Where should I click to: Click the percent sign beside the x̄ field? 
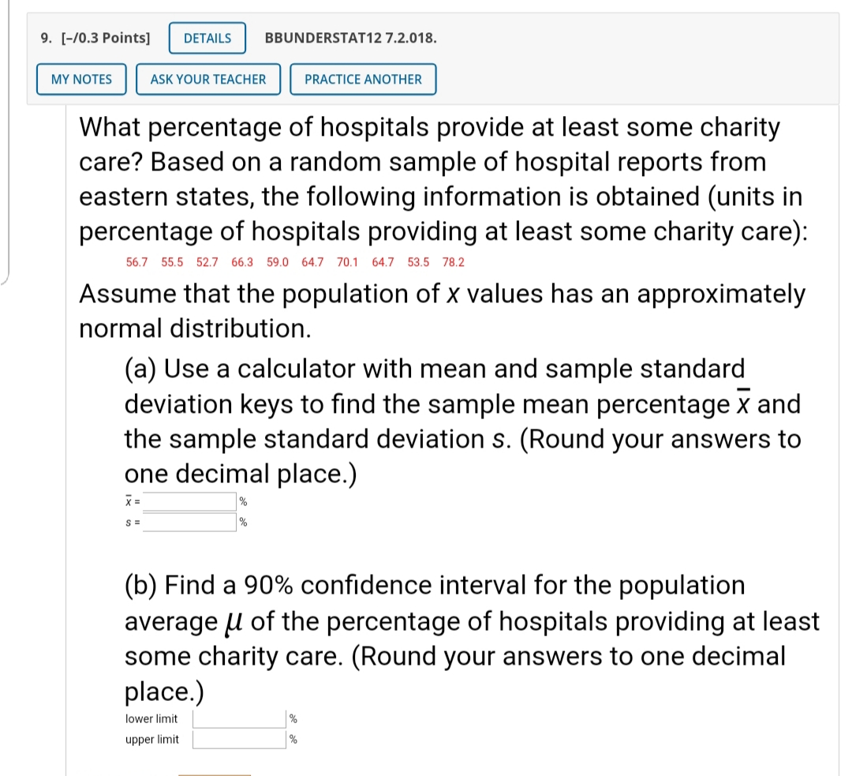(241, 500)
